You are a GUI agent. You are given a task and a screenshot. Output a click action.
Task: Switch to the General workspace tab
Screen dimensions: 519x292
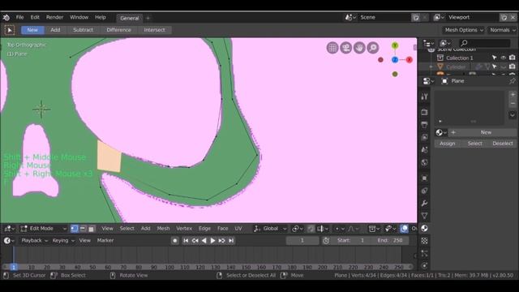[x=130, y=18]
